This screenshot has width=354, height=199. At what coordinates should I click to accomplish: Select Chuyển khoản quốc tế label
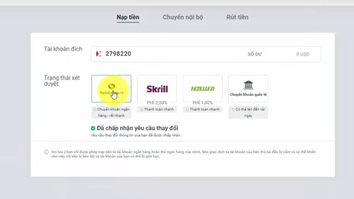point(248,95)
